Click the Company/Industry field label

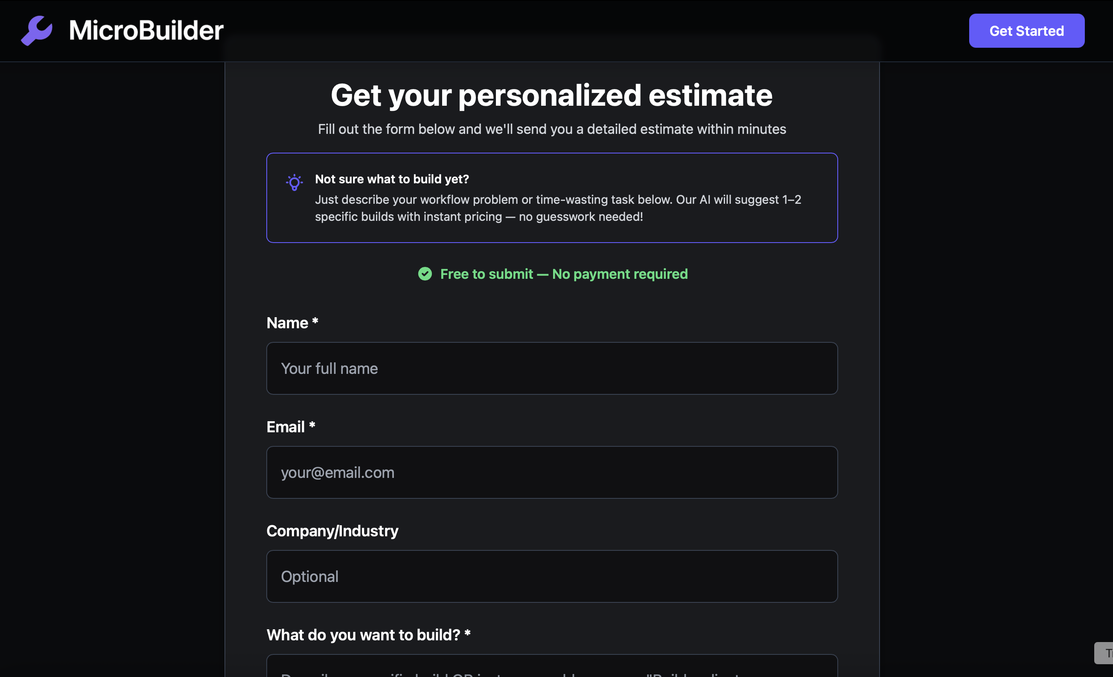pyautogui.click(x=332, y=531)
